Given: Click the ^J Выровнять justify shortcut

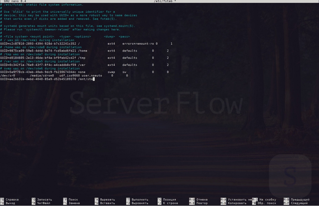Looking at the screenshot, I should (137, 203).
